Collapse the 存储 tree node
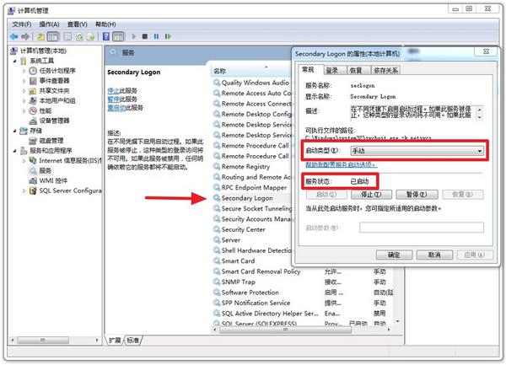The width and height of the screenshot is (506, 365). [15, 131]
